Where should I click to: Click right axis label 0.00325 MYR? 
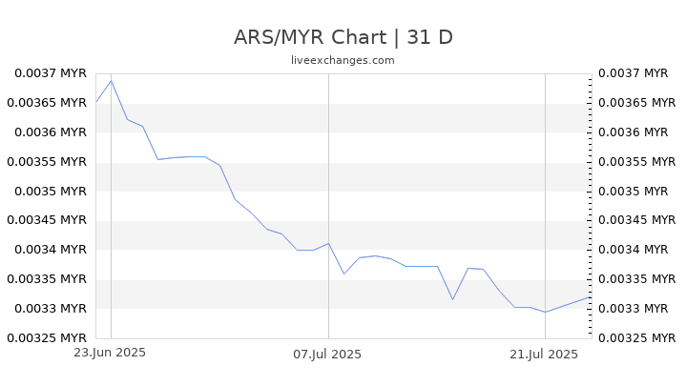(x=637, y=337)
